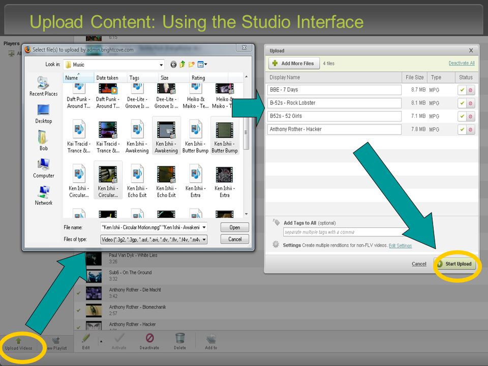This screenshot has height=366, width=488.
Task: Remove Anthony Rother - Hacker from upload
Action: 470,130
